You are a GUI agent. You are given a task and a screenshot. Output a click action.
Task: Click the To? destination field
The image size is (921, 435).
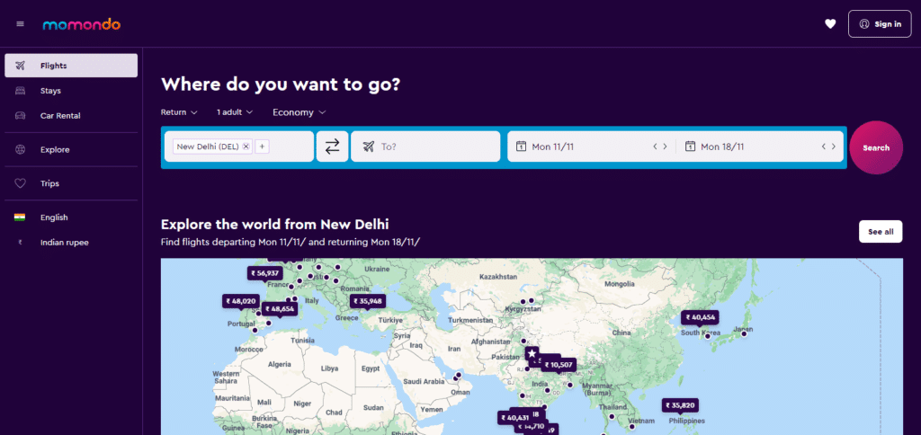425,146
